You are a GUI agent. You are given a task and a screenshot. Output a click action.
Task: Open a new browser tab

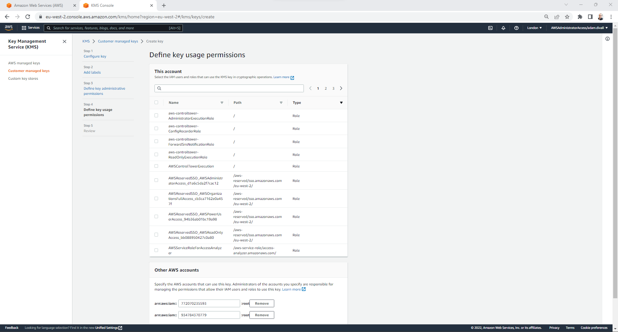(164, 5)
